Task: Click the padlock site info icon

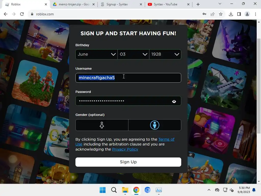Action: tap(32, 14)
